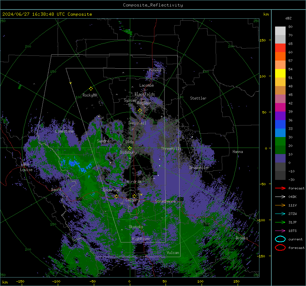Click the orange 111V arrow in legend
The width and height of the screenshot is (306, 286).
point(280,205)
